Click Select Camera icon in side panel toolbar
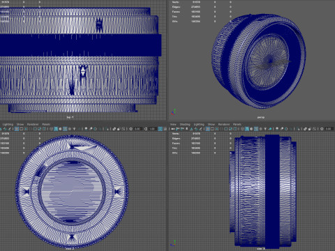Image resolution: width=335 pixels, height=251 pixels. point(172,128)
